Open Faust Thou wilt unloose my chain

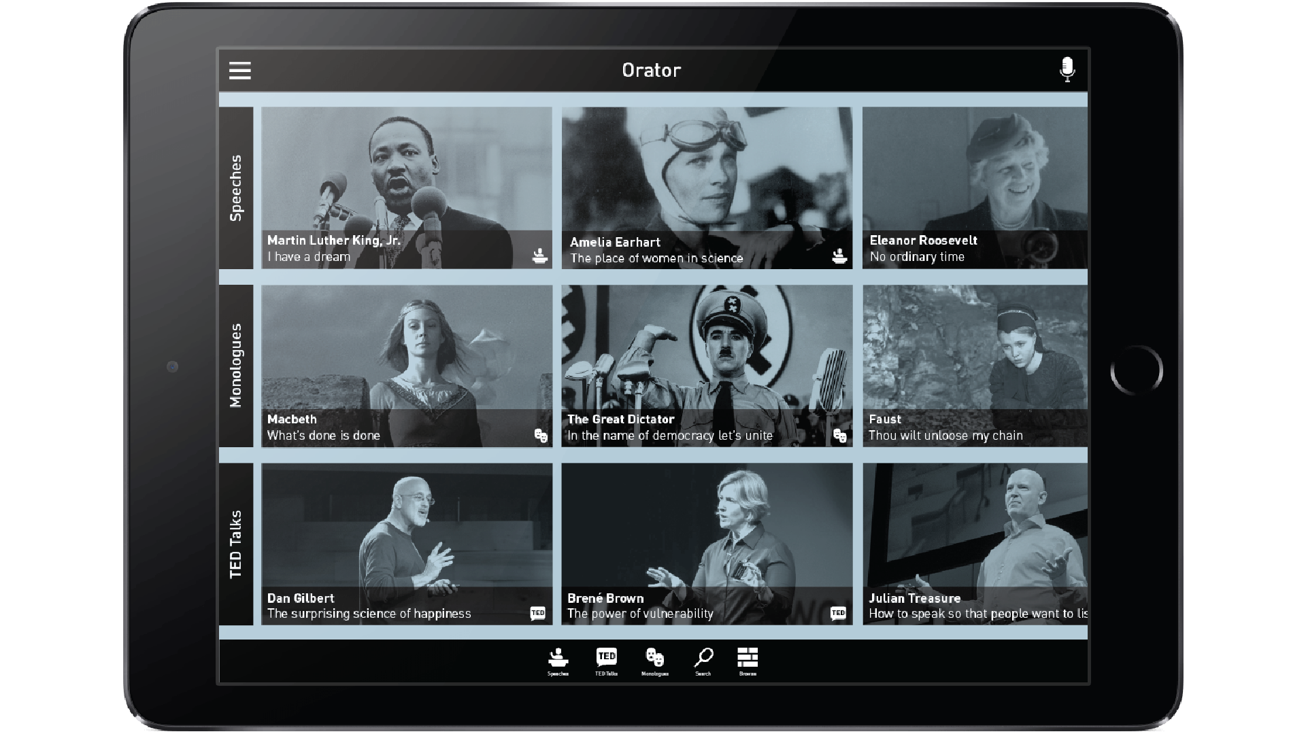pos(974,366)
